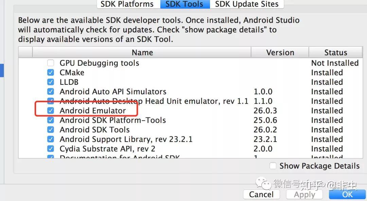
Task: Click the Version column header
Action: 280,53
